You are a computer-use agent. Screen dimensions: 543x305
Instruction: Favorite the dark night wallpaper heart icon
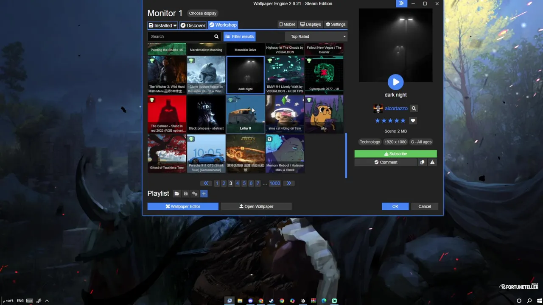click(x=413, y=121)
